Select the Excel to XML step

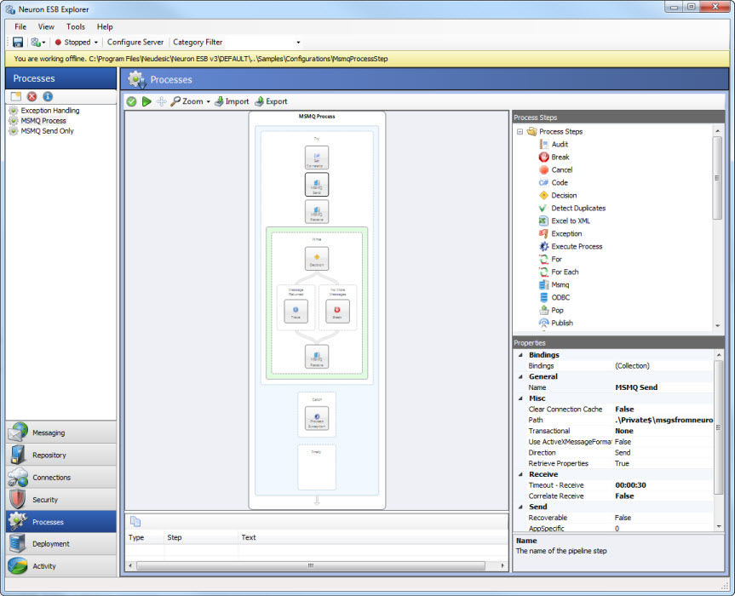565,221
